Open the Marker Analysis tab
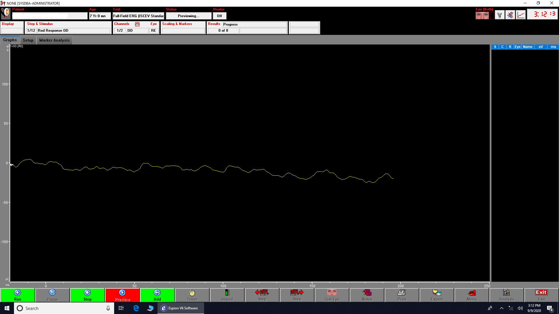Viewport: 559px width, 314px height. (x=54, y=40)
